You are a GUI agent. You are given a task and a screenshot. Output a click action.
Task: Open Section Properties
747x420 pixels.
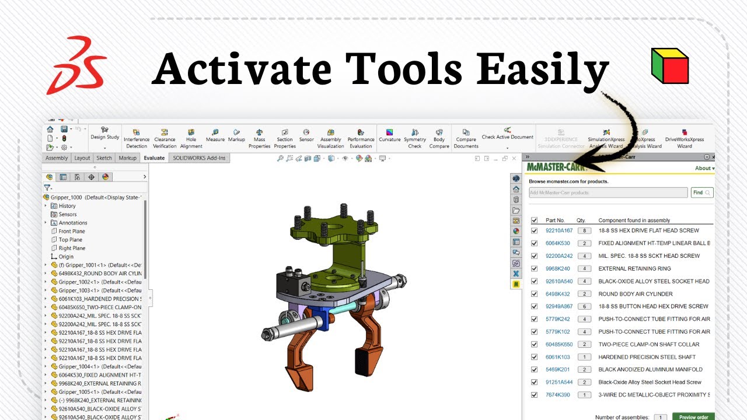point(285,139)
